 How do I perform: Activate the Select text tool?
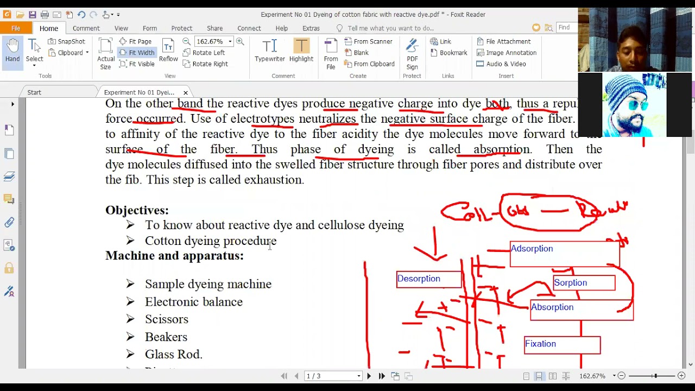(34, 53)
